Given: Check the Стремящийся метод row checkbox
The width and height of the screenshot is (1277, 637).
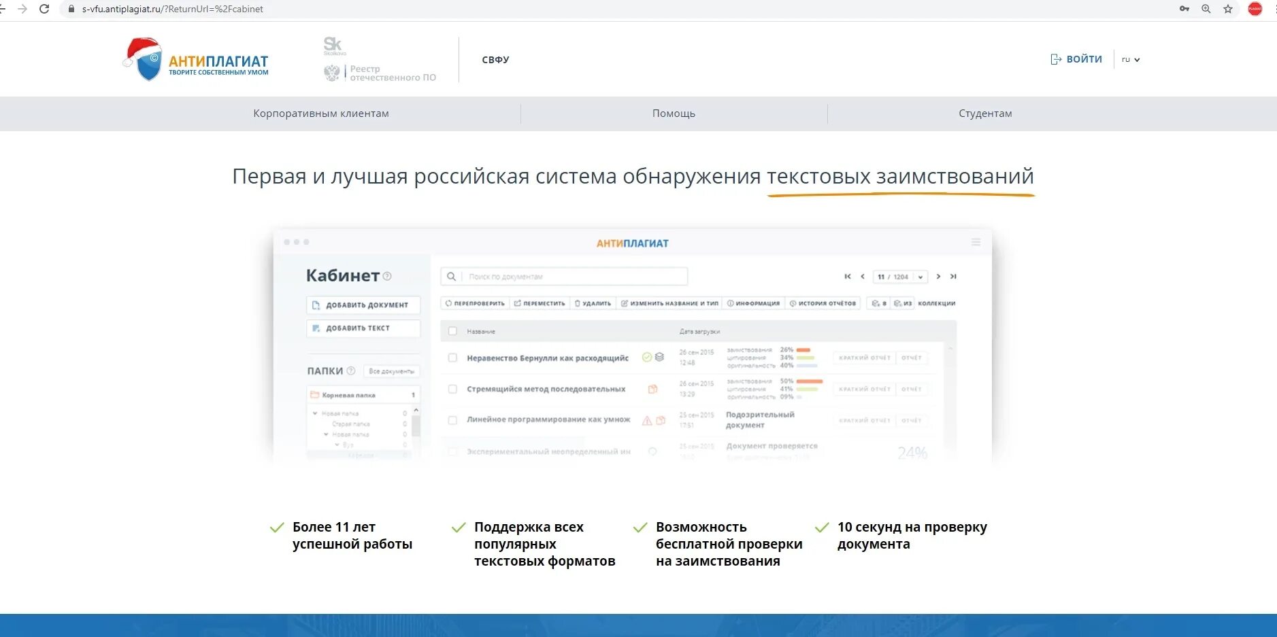Looking at the screenshot, I should (x=452, y=389).
